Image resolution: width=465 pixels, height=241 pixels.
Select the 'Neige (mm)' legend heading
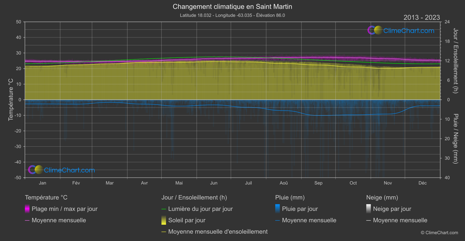coord(382,197)
